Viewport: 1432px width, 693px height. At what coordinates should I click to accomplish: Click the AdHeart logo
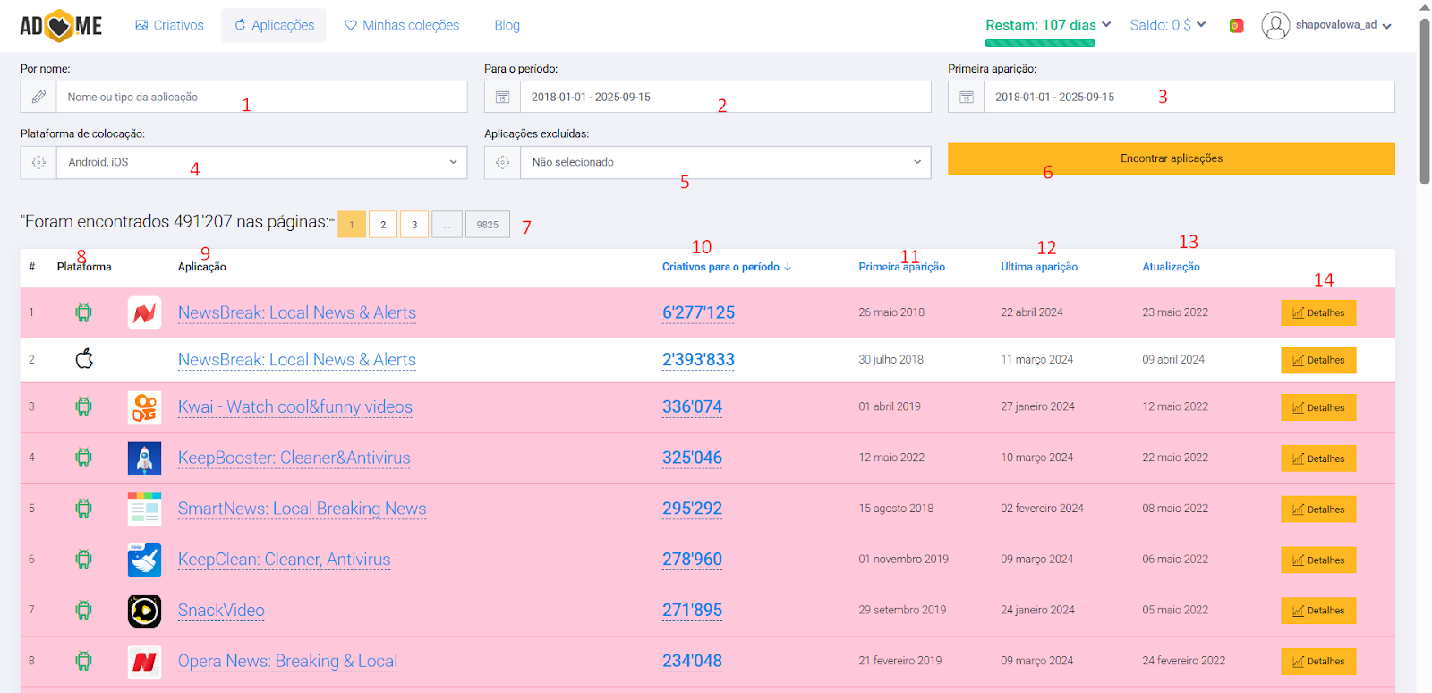pyautogui.click(x=61, y=26)
